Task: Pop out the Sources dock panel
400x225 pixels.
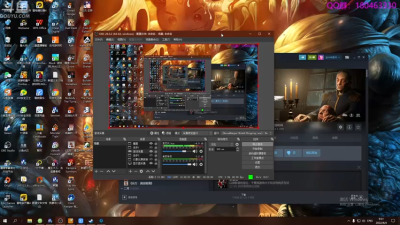Action: [x=158, y=139]
